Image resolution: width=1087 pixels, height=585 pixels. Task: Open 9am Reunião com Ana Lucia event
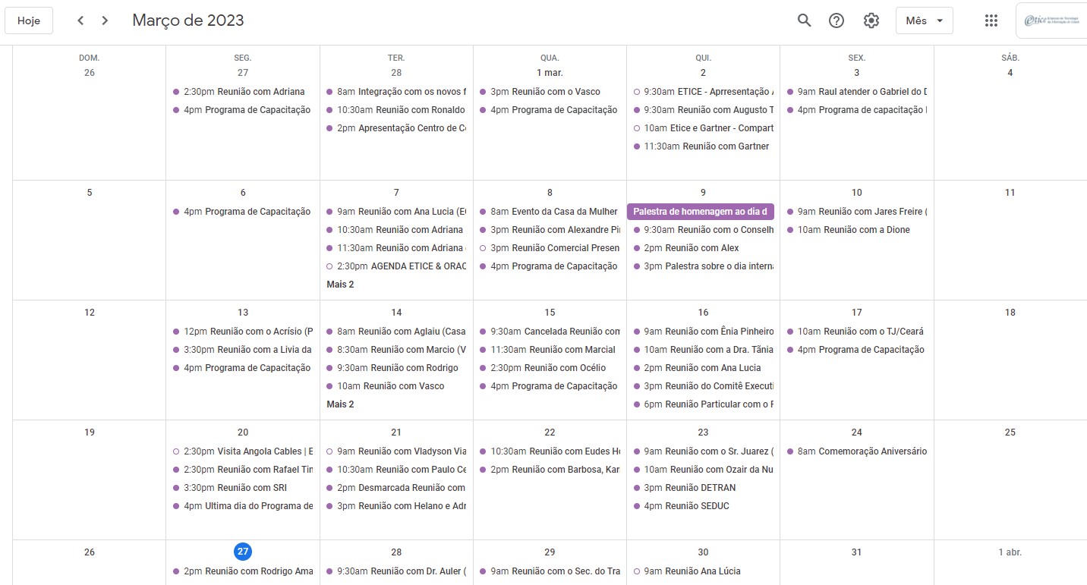coord(396,212)
